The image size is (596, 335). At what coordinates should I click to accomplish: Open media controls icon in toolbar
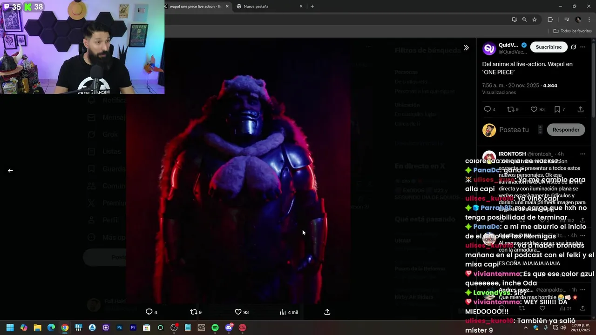(x=567, y=20)
